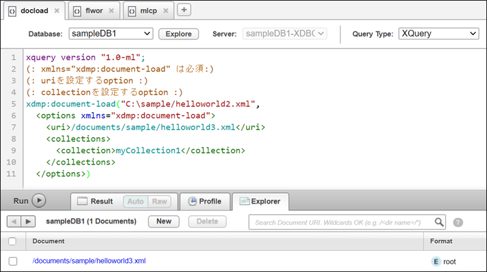Place cursor on the xquery version line

[x=86, y=58]
